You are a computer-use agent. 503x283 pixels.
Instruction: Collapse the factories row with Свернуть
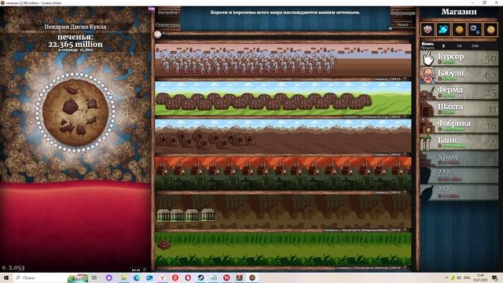pyautogui.click(x=380, y=192)
